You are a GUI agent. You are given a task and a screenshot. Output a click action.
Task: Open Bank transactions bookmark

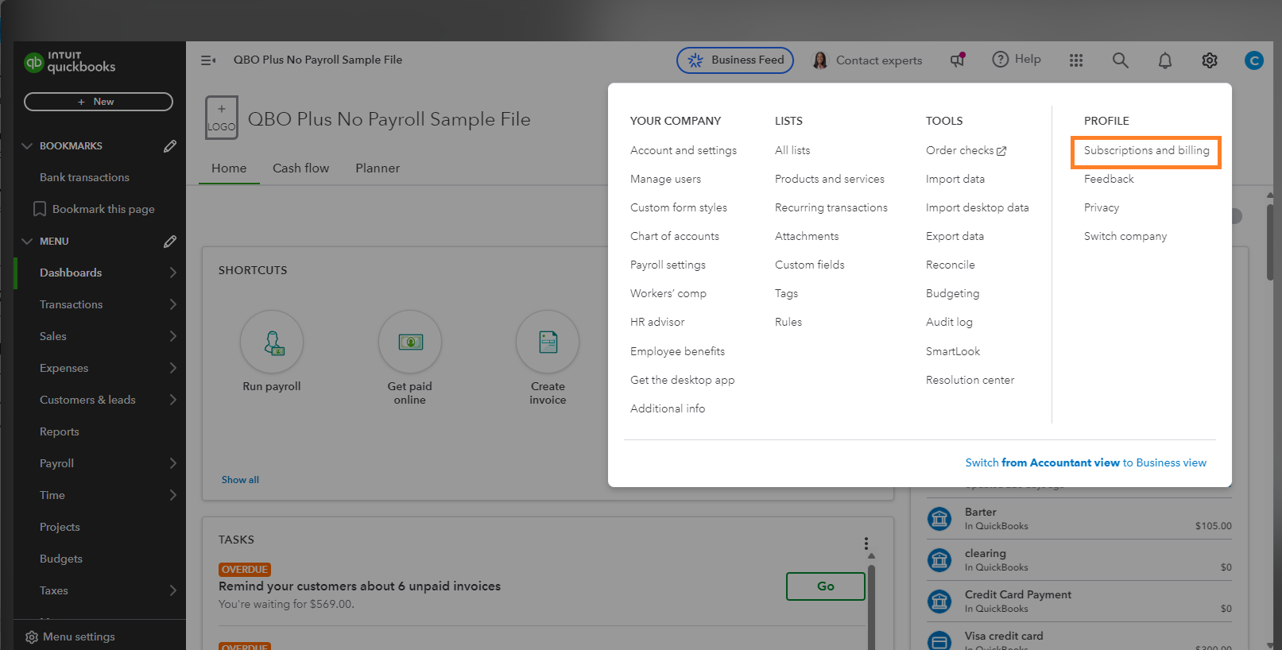pyautogui.click(x=84, y=177)
